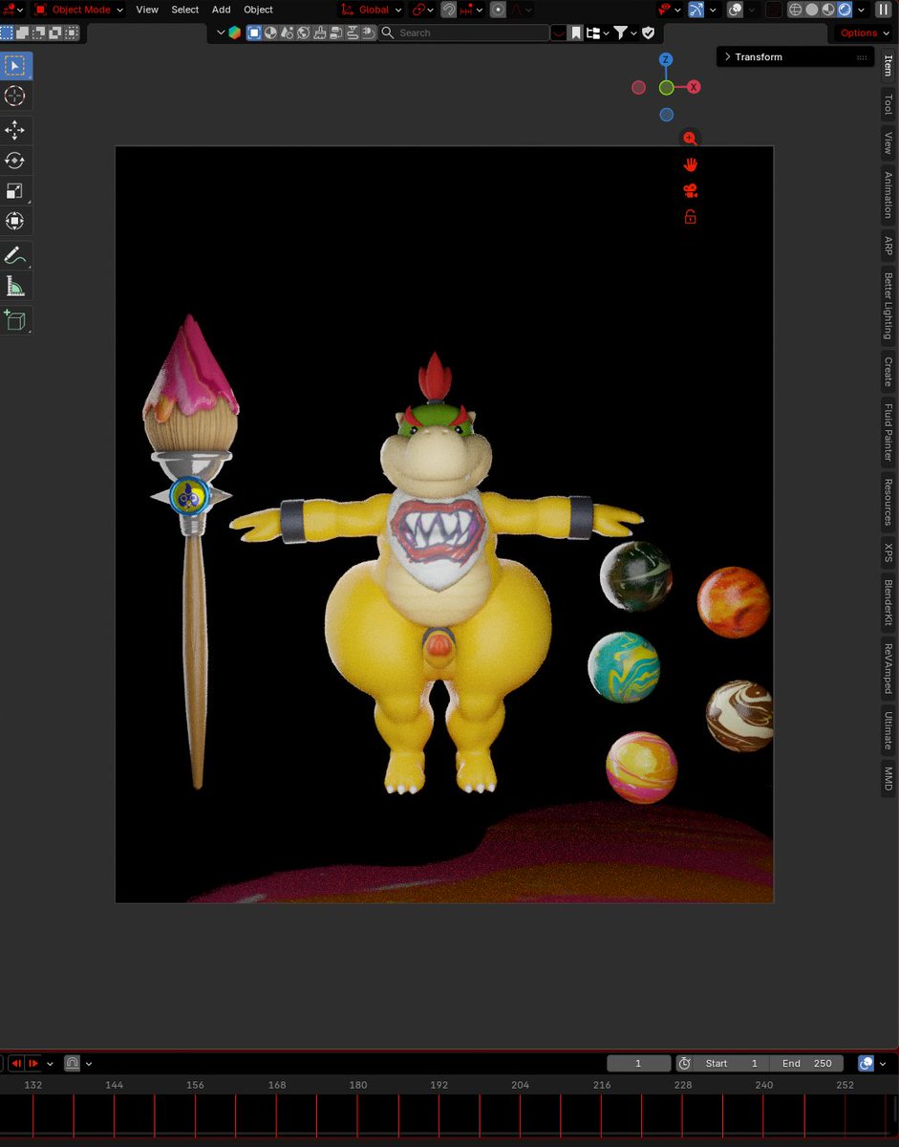Image resolution: width=899 pixels, height=1147 pixels.
Task: Open the snapping settings dropdown
Action: tap(472, 10)
